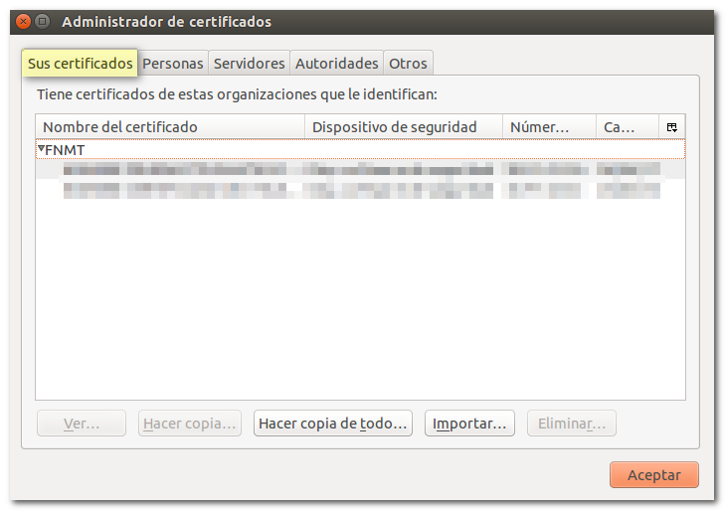Image resolution: width=725 pixels, height=511 pixels.
Task: Click Hacer copia de todo... button
Action: [x=333, y=424]
